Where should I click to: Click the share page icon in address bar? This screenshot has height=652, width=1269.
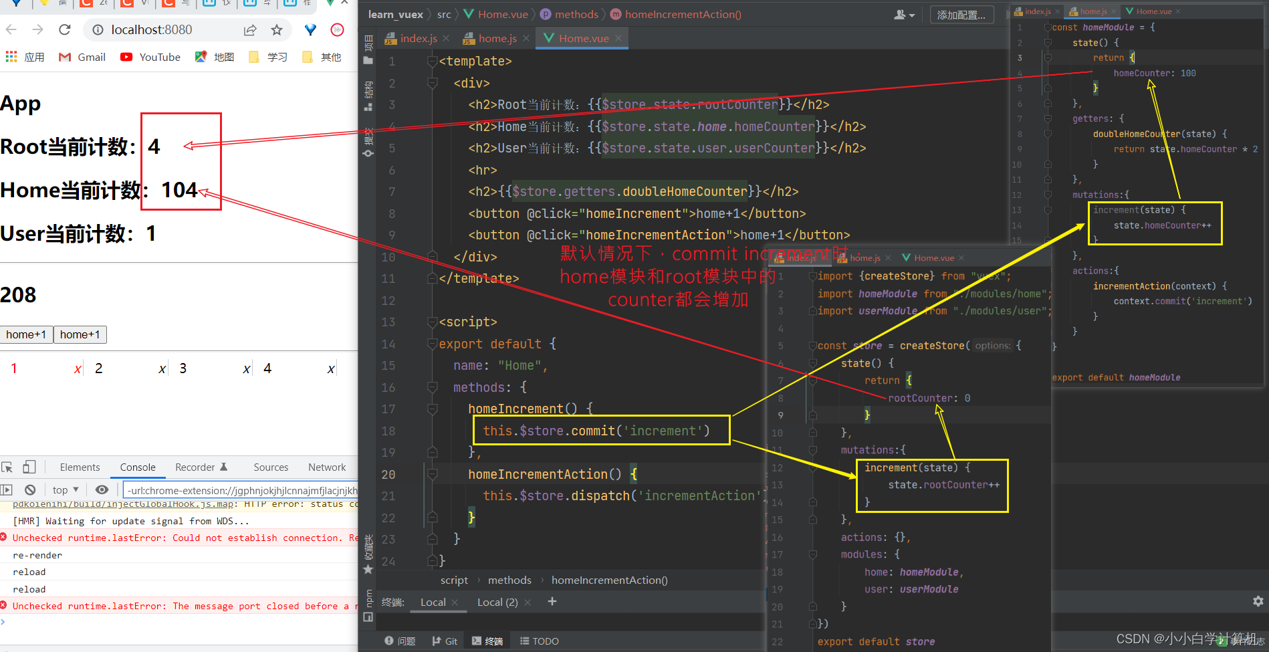click(250, 29)
